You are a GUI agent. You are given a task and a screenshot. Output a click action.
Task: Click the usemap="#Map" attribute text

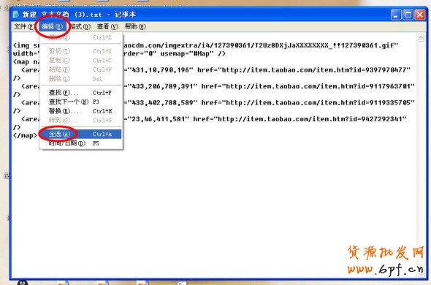click(187, 53)
